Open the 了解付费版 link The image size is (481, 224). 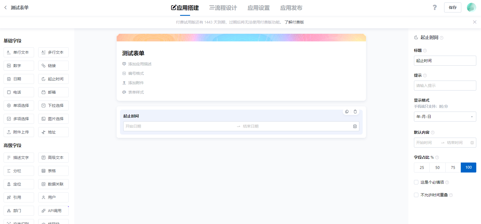click(294, 22)
